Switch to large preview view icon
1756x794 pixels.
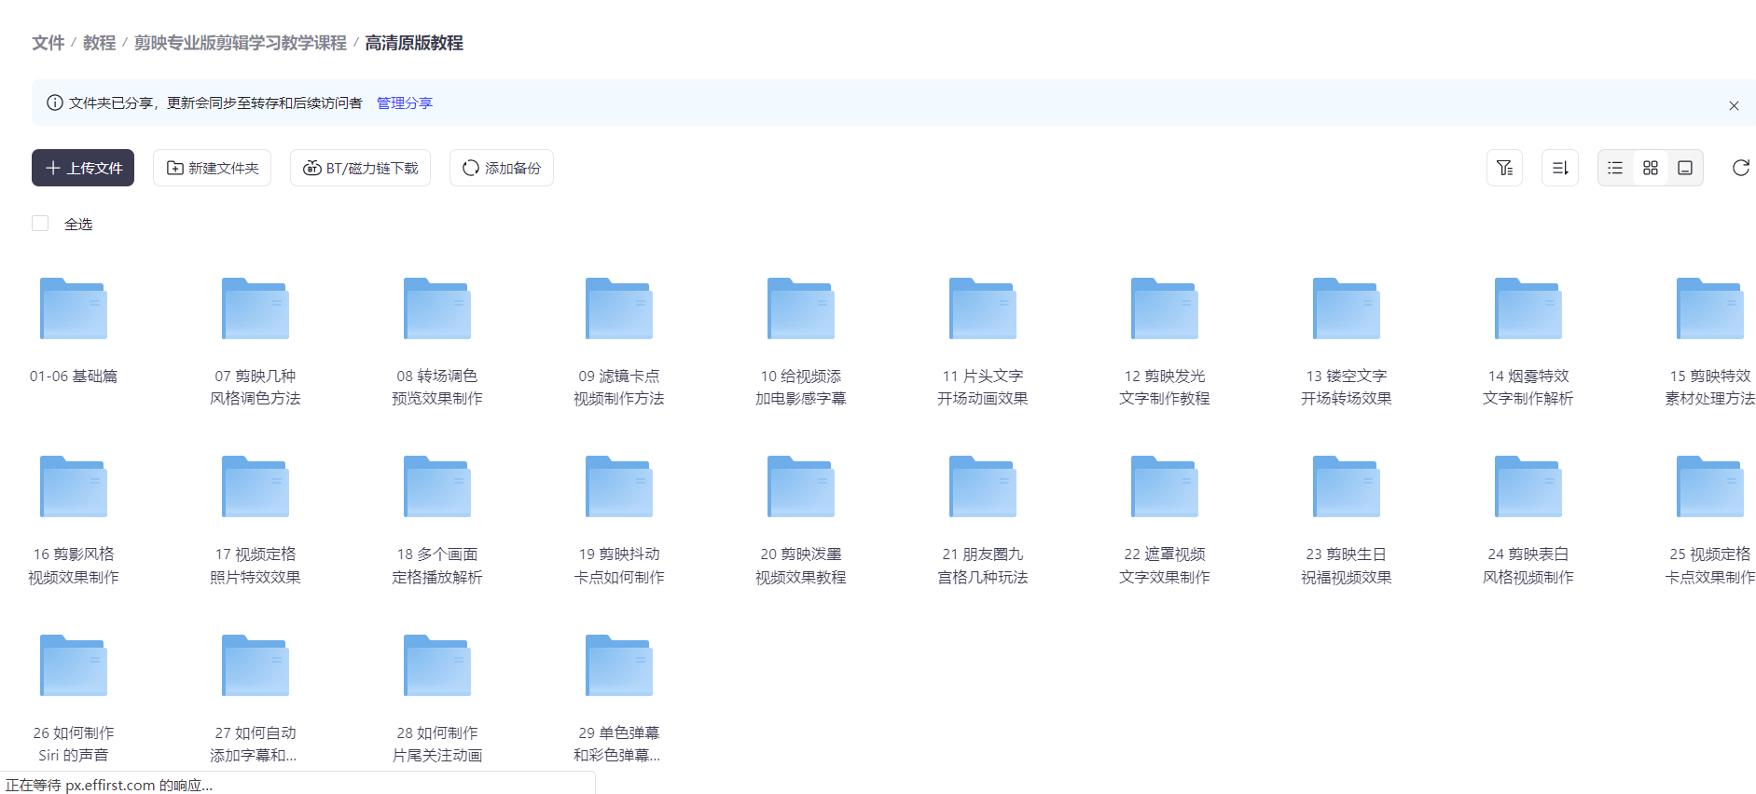click(x=1685, y=168)
